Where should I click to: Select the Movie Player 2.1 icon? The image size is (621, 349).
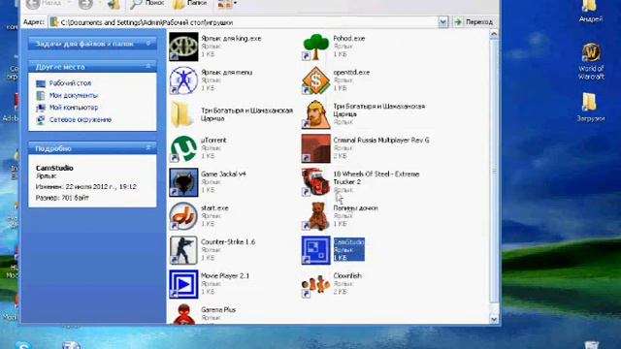(183, 284)
